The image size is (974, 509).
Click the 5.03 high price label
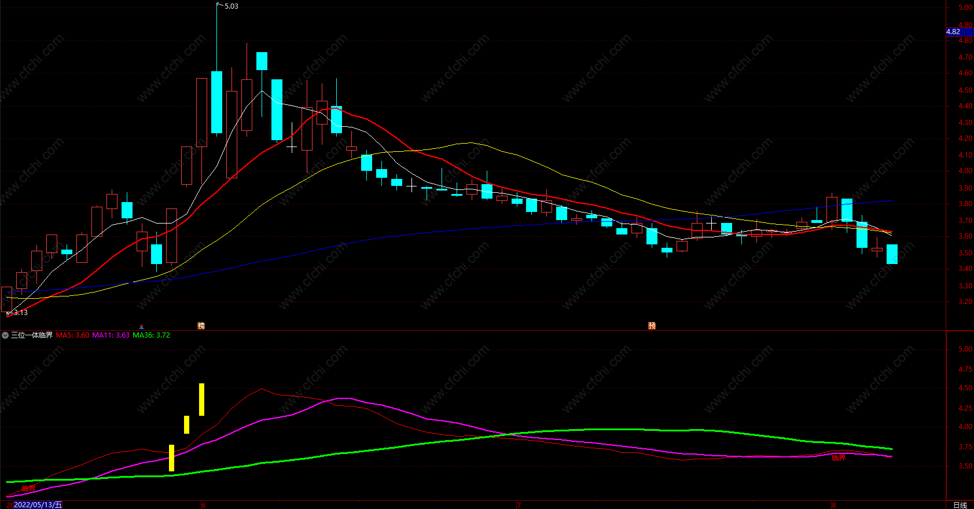(231, 6)
